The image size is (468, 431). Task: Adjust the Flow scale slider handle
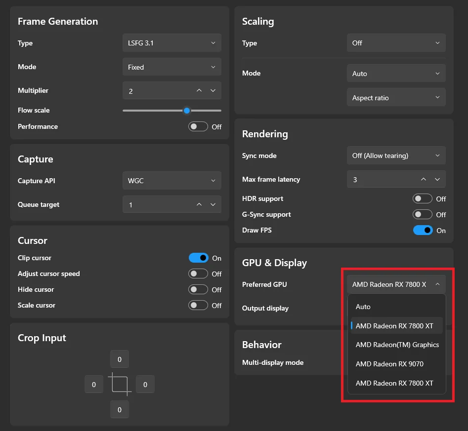pos(187,111)
